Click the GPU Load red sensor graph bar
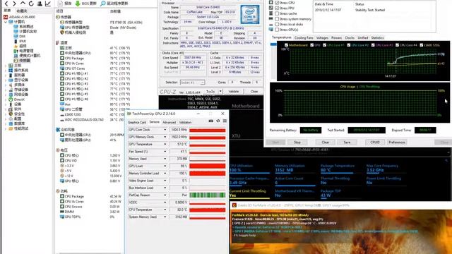This screenshot has height=254, width=452. (207, 167)
